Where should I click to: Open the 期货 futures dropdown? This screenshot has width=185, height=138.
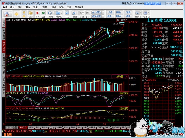pos(119,16)
